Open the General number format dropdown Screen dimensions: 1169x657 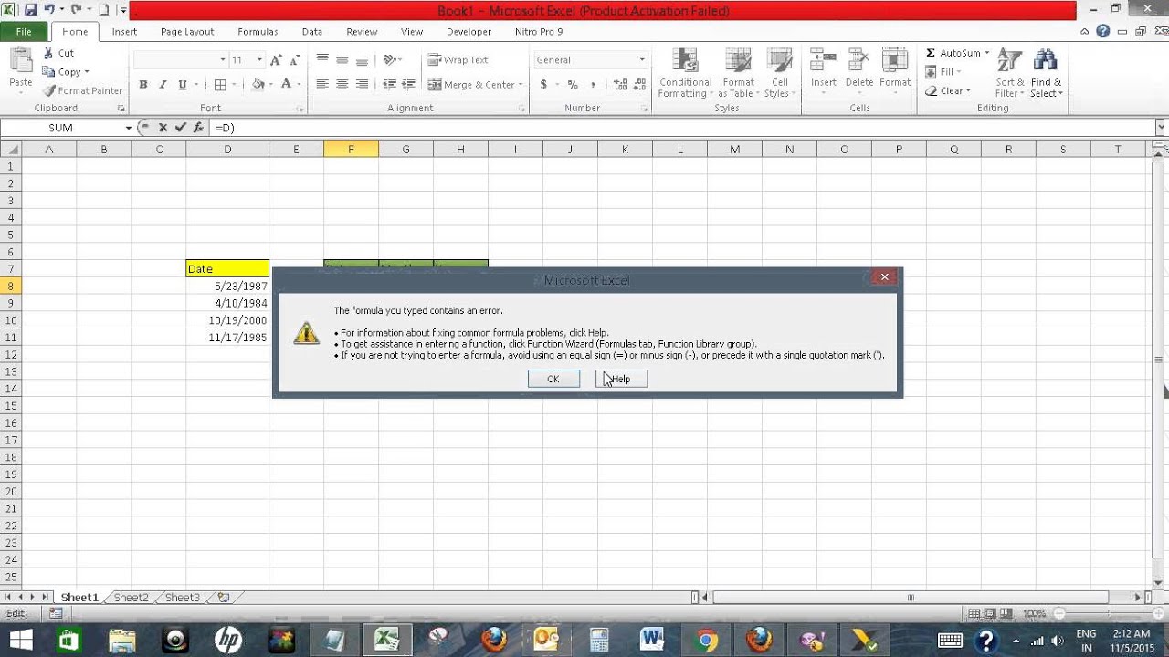tap(642, 59)
